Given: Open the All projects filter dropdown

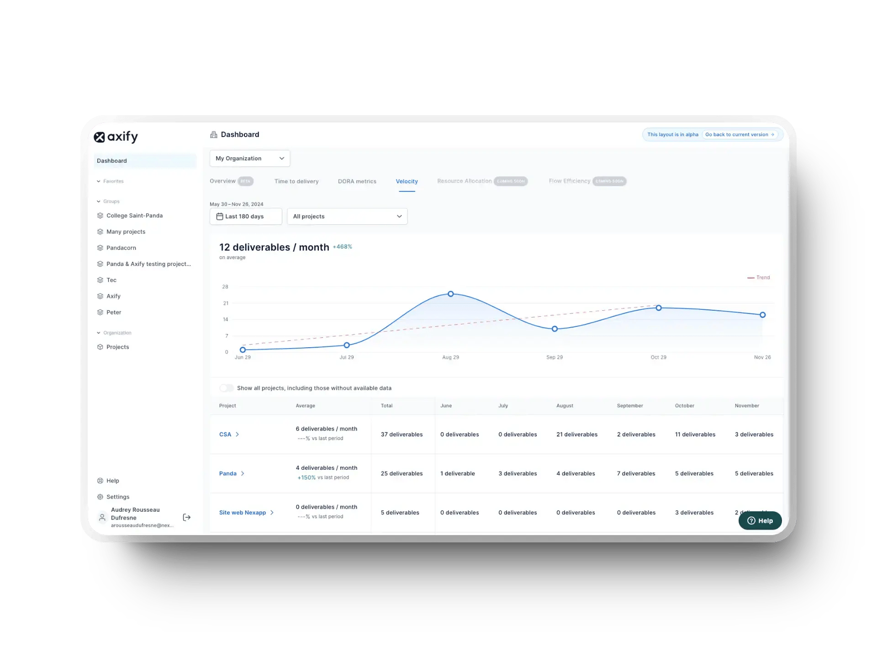Looking at the screenshot, I should click(x=347, y=216).
